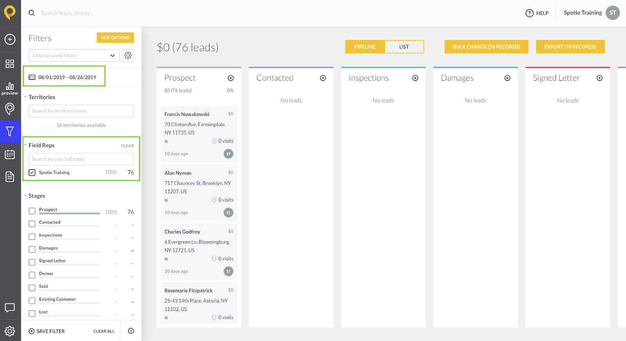Image resolution: width=626 pixels, height=341 pixels.
Task: Open the map pin view in sidebar
Action: tap(10, 108)
